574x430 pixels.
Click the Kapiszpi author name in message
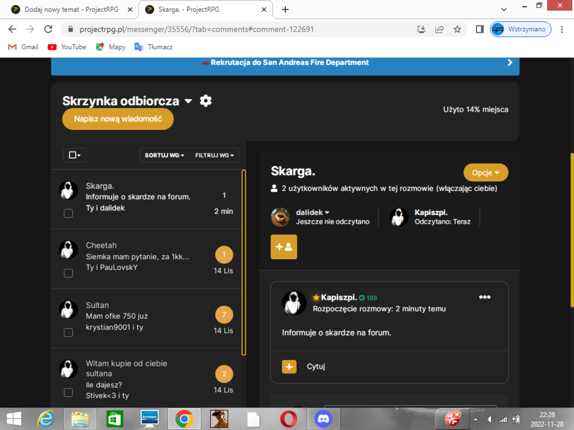point(339,297)
